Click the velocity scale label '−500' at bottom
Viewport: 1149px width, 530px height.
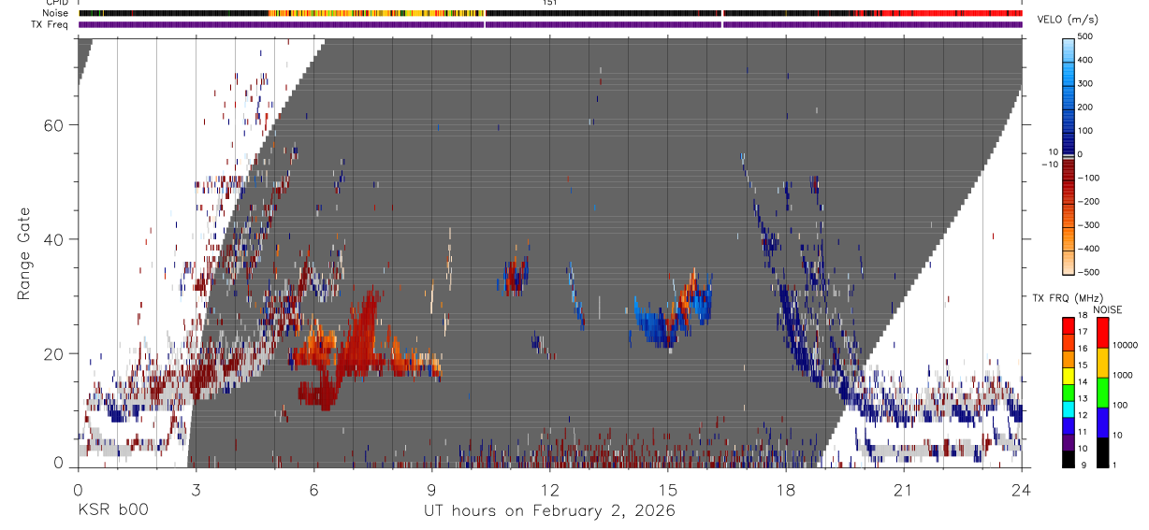[1088, 272]
